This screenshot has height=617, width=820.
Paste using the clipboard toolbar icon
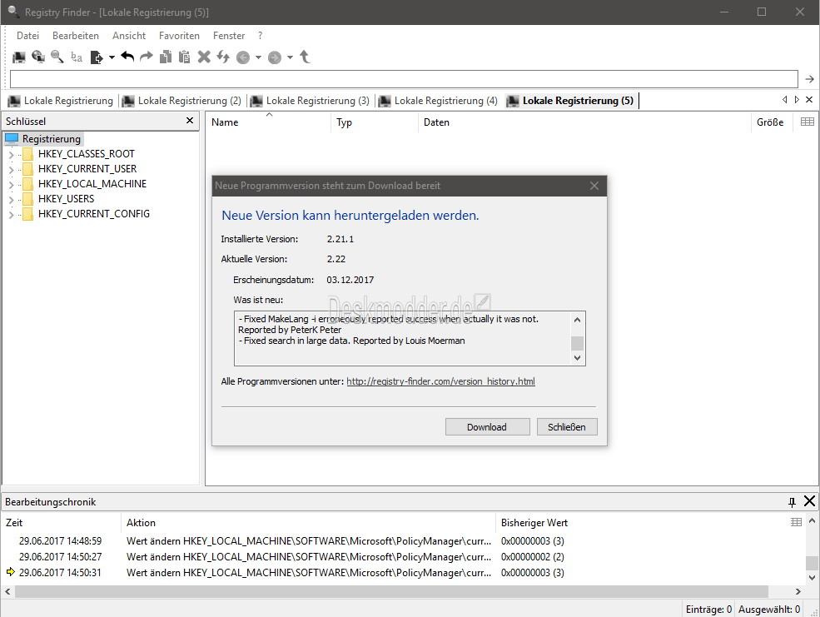pyautogui.click(x=184, y=57)
